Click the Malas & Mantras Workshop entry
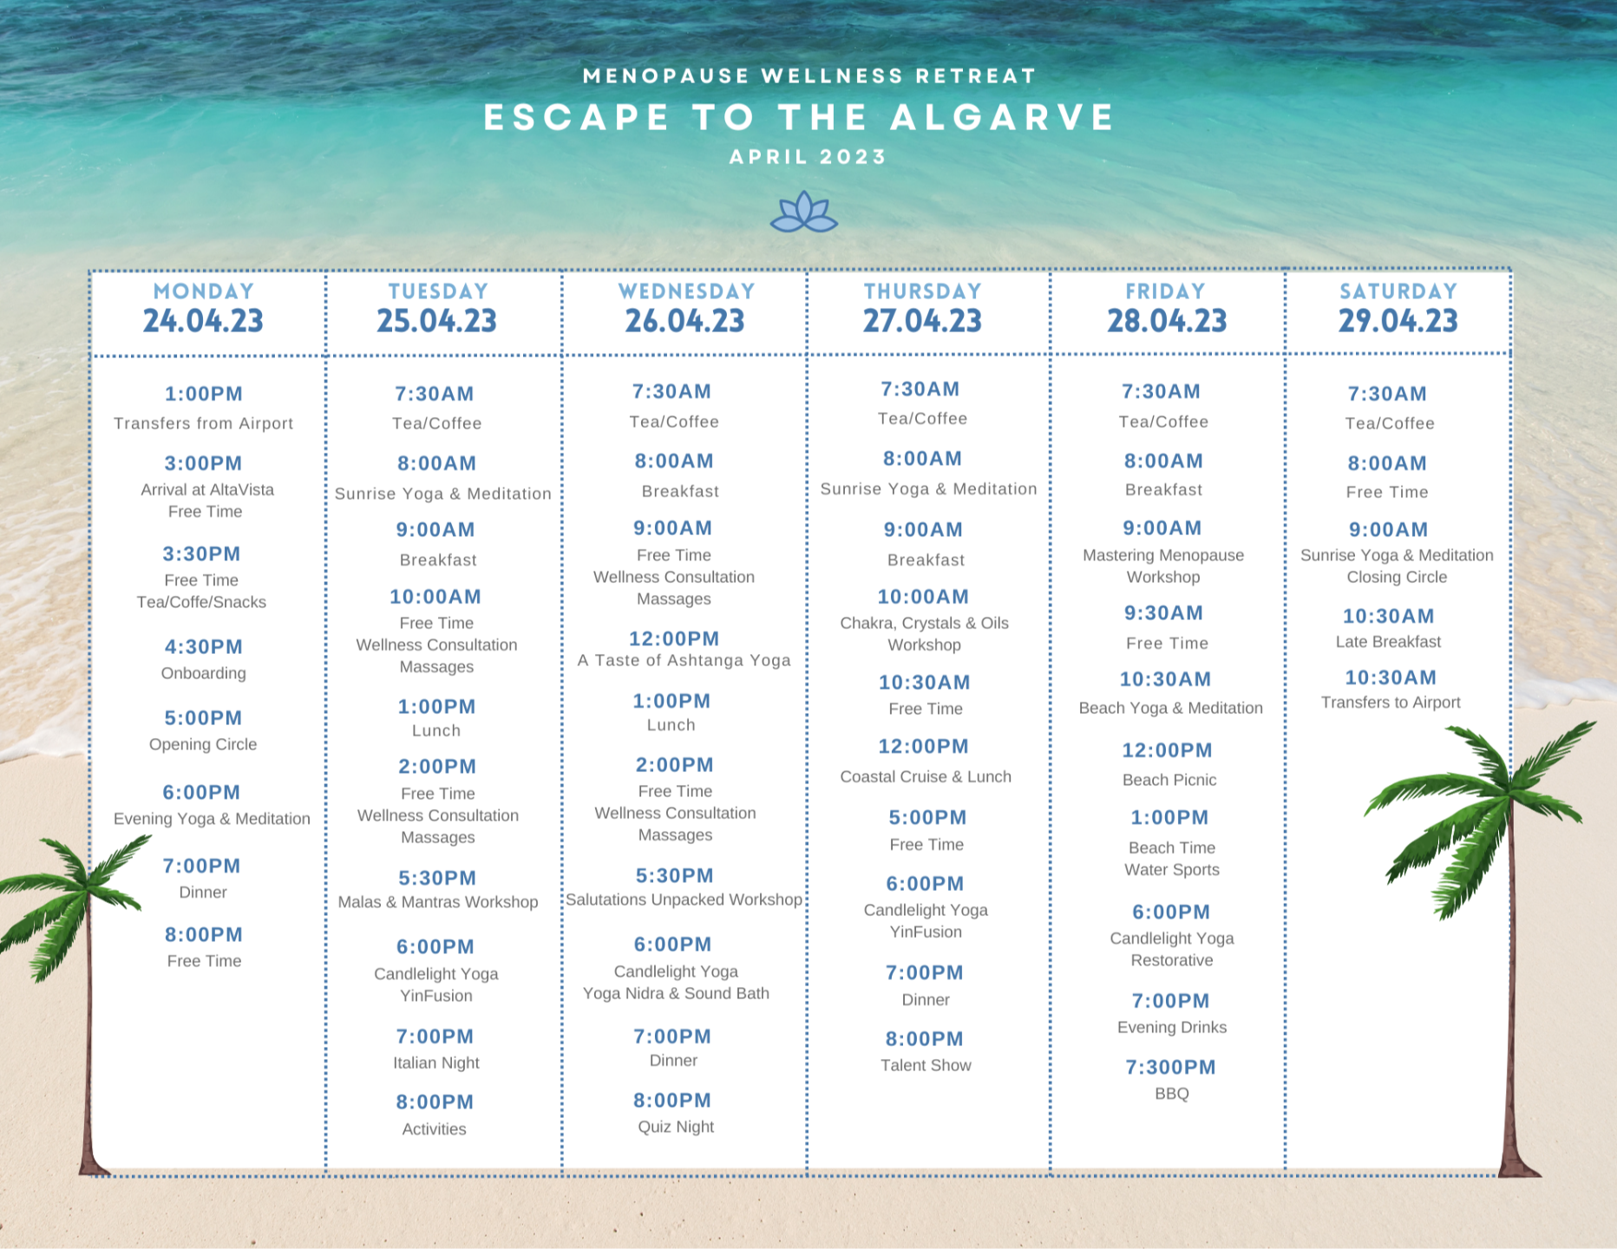The height and width of the screenshot is (1249, 1617). 438,902
